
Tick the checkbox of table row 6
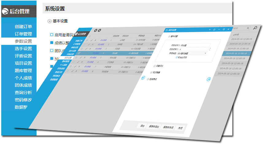73,62
